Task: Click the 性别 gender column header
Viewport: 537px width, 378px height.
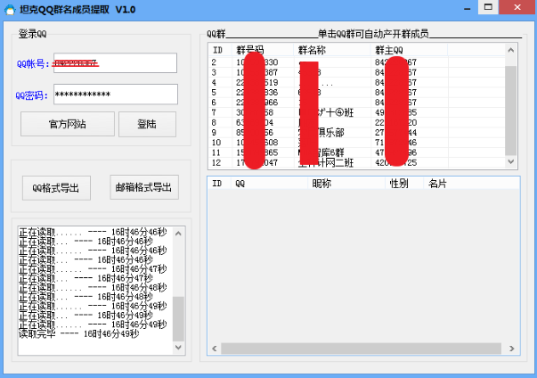Action: pos(404,184)
